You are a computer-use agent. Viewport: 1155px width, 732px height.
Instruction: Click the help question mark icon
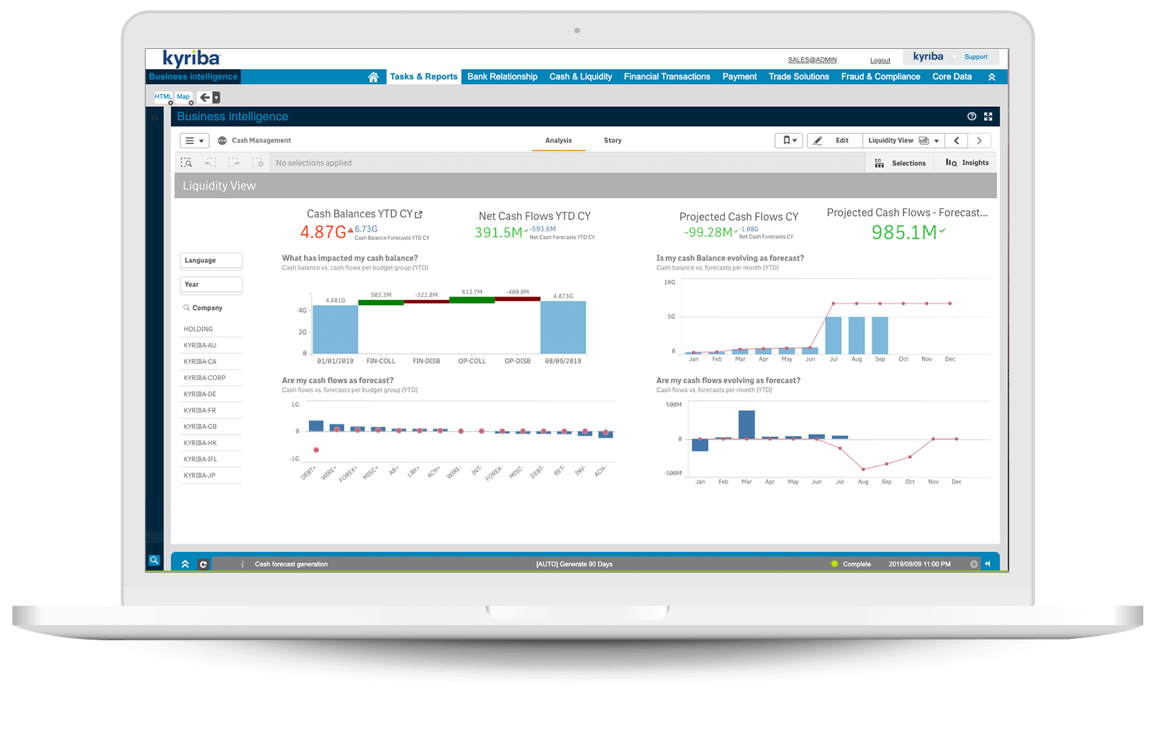(971, 117)
